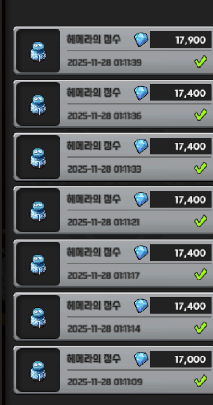Click the green checkmark in the 01:11:09 entry

pos(201,381)
